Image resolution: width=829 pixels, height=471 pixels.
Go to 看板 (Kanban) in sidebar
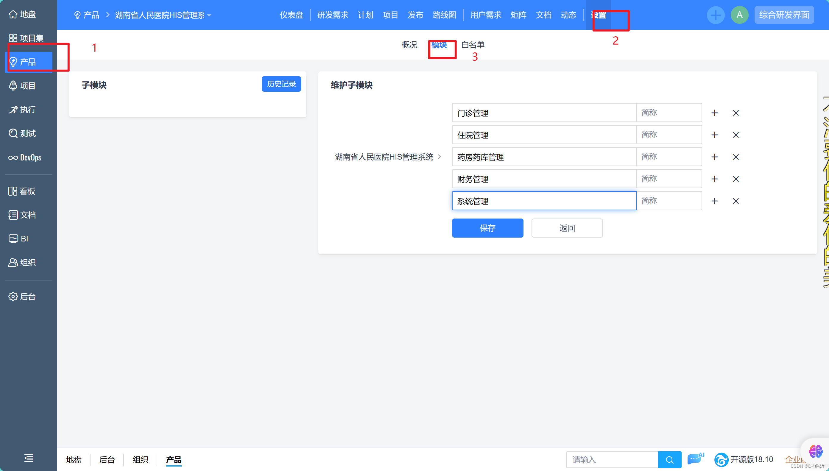22,191
